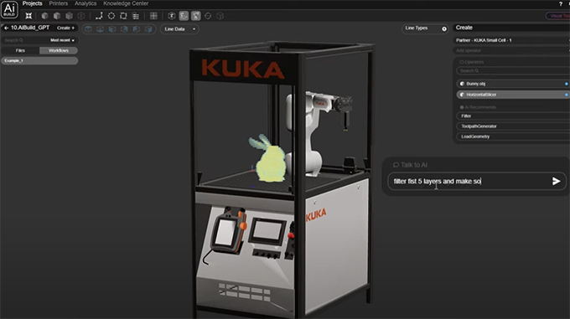Image resolution: width=570 pixels, height=319 pixels.
Task: Toggle the four-square grid icon
Action: coord(153,16)
